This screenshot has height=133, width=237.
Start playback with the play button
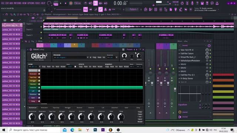[61, 3]
